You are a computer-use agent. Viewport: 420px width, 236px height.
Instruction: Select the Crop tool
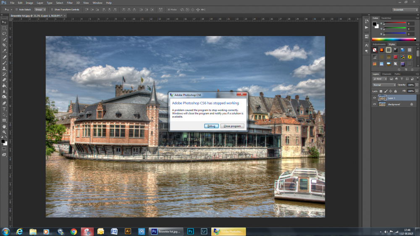click(4, 45)
